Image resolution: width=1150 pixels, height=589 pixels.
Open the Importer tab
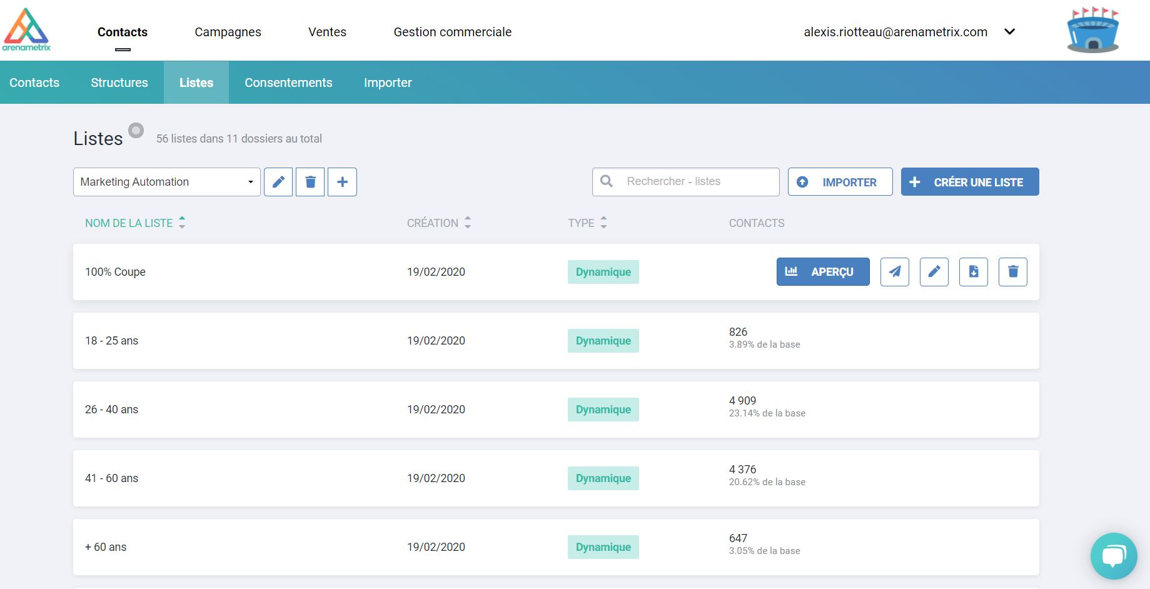pyautogui.click(x=388, y=83)
